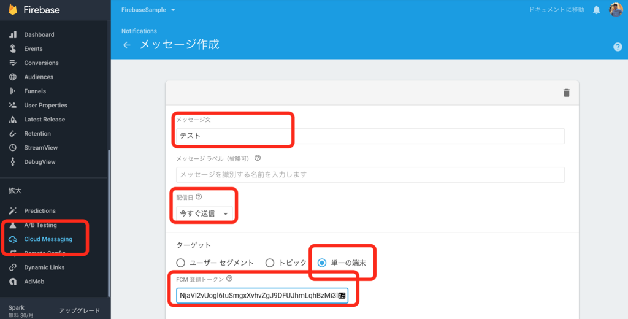Click the ドキュメントに移動 link
628x319 pixels.
[556, 10]
